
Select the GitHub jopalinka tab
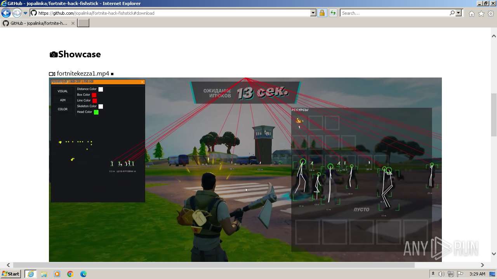pos(39,23)
